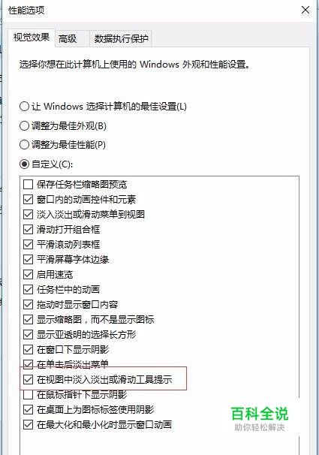Select the 视觉效果 tab
The height and width of the screenshot is (455, 319).
pos(32,38)
